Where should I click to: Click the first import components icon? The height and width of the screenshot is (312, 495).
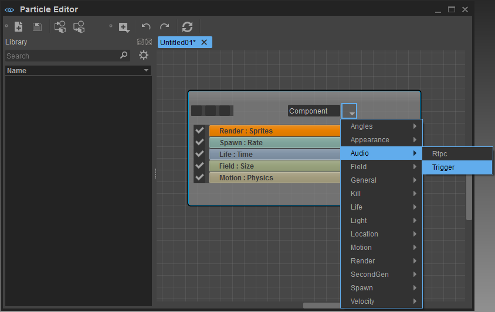[60, 27]
